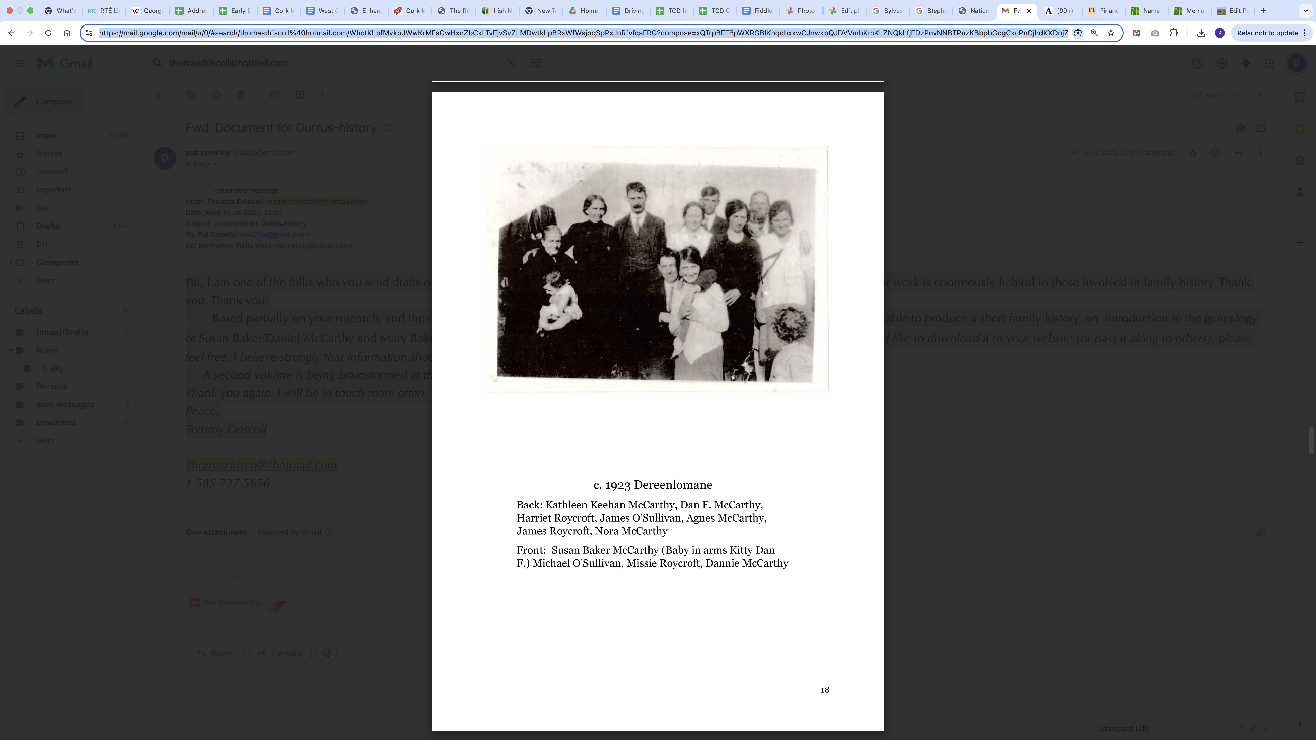Open Gmail settings gear icon
This screenshot has width=1316, height=740.
[1221, 63]
